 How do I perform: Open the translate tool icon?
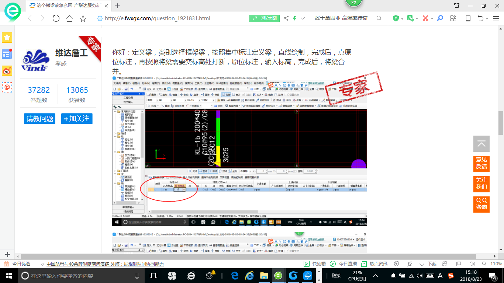(x=410, y=18)
